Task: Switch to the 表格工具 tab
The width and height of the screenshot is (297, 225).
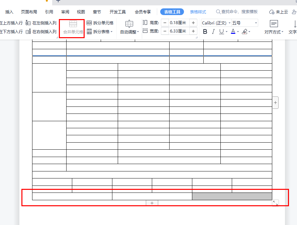Action: point(172,12)
